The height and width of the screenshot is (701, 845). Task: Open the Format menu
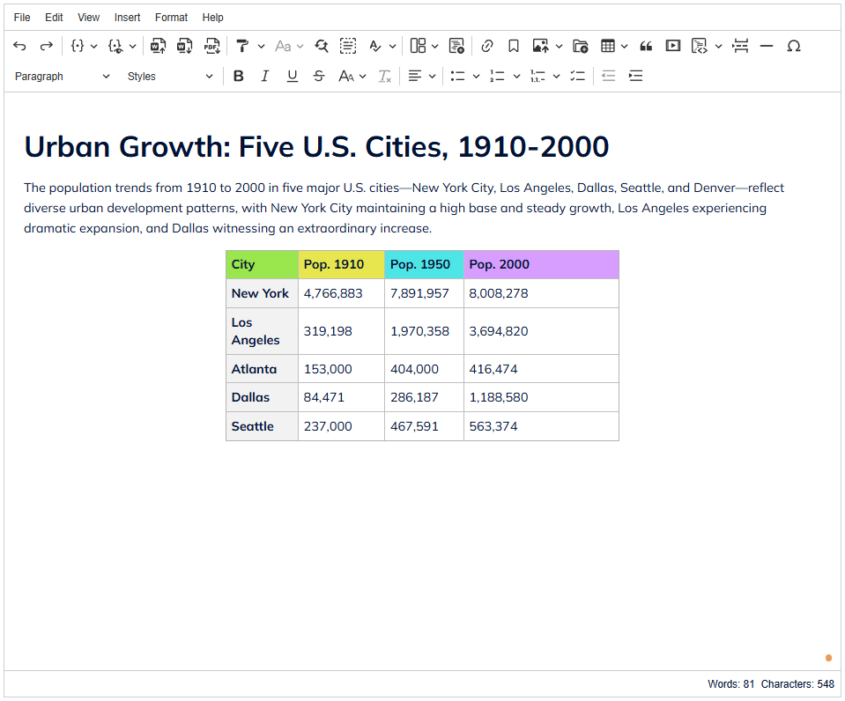point(171,18)
